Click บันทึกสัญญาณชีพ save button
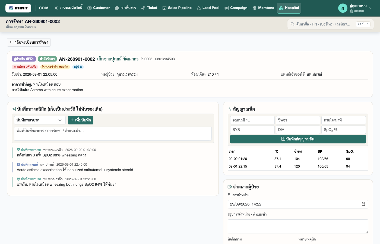This screenshot has height=244, width=380. [x=298, y=139]
